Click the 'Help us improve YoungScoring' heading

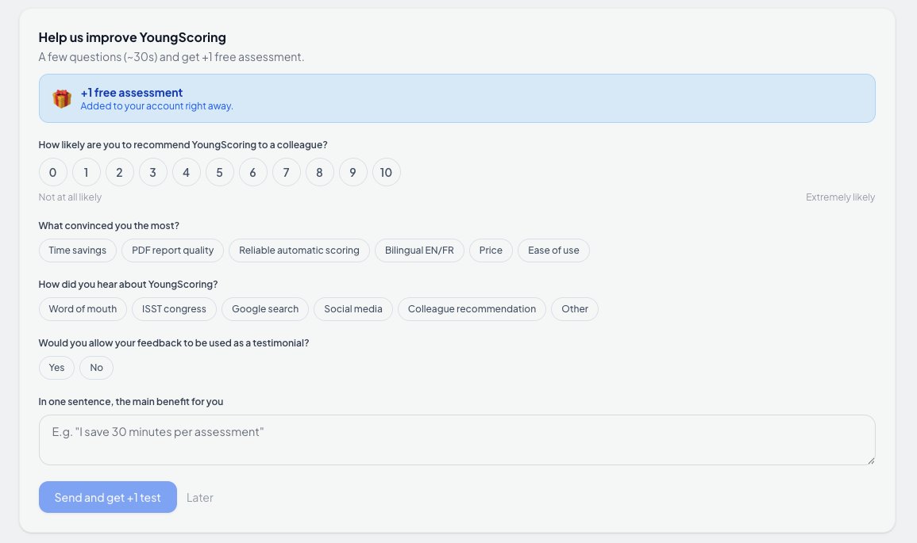pos(132,37)
